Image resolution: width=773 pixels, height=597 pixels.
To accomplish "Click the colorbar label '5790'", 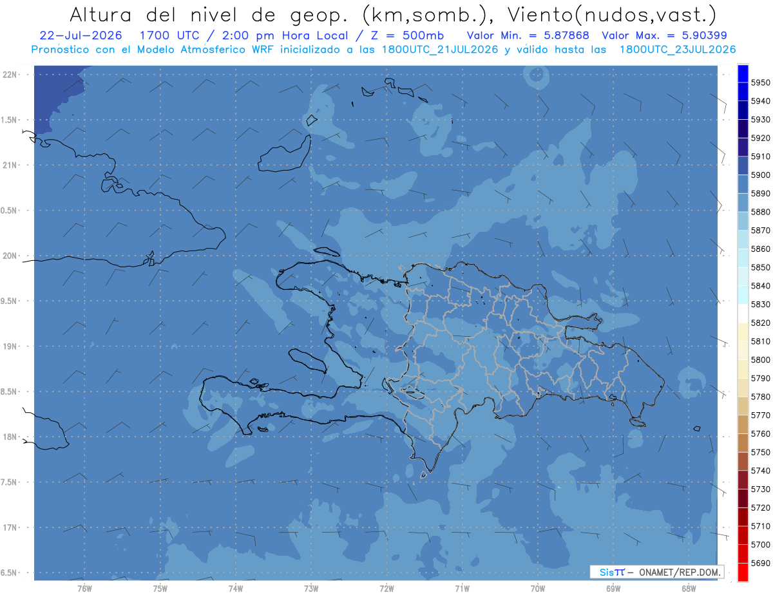I will (760, 378).
